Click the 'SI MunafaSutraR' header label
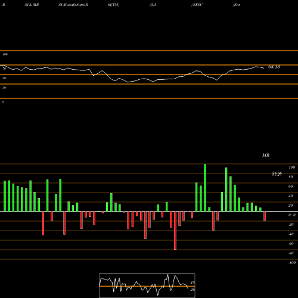The height and width of the screenshot is (298, 298). click(73, 5)
